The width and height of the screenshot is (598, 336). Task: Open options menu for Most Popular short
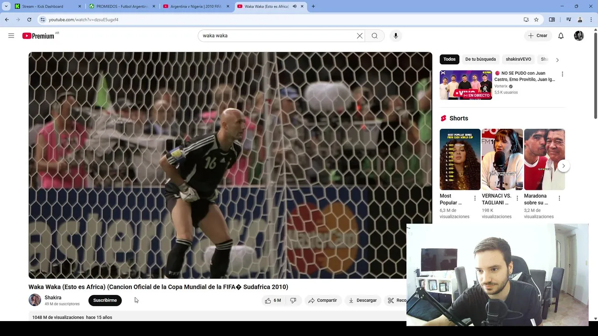click(x=475, y=198)
